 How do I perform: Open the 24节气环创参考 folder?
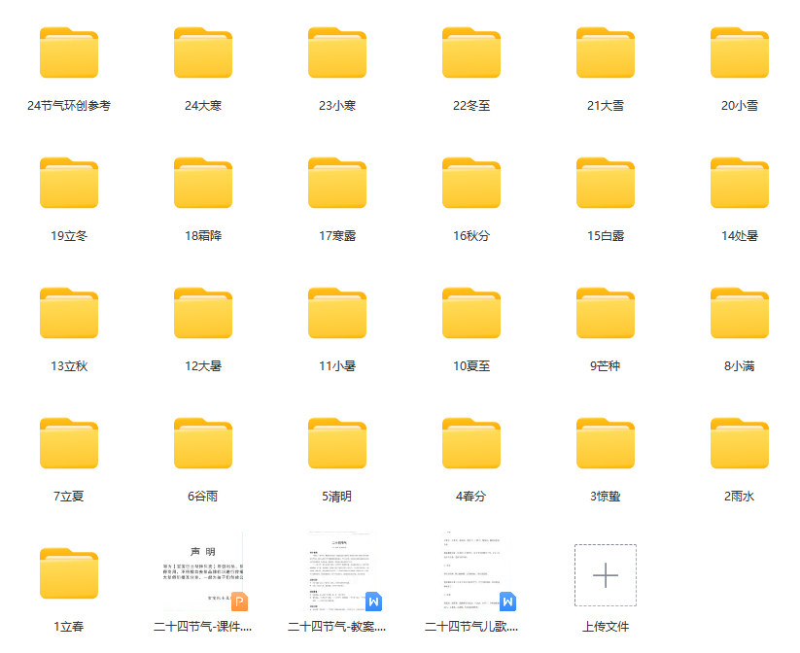(69, 53)
